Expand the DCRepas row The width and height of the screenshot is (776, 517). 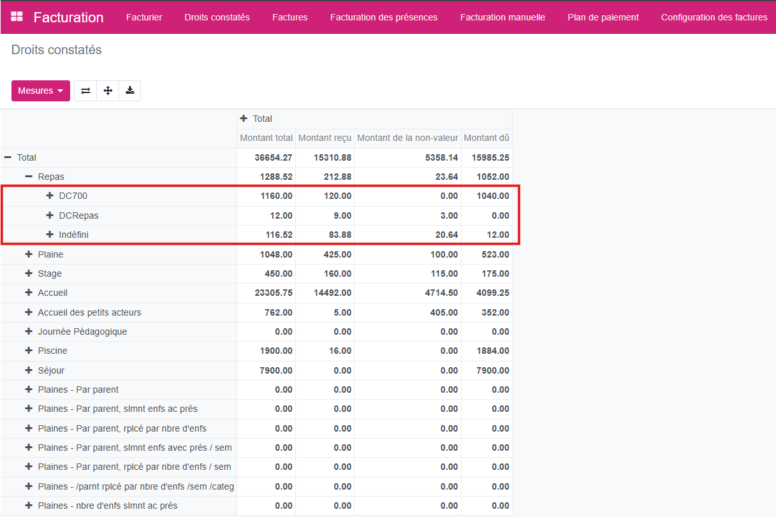point(50,215)
